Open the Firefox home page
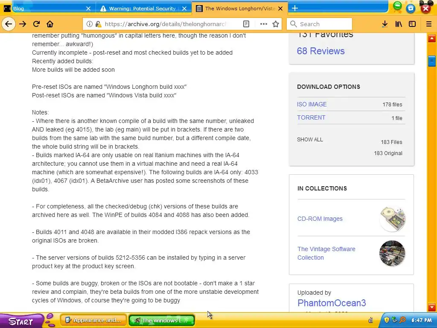 [50, 24]
